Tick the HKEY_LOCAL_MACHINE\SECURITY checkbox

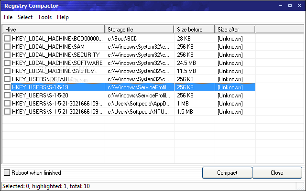(x=8, y=55)
